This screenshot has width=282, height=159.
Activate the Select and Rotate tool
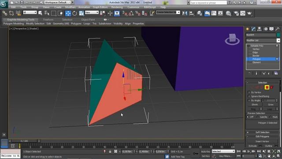point(74,13)
